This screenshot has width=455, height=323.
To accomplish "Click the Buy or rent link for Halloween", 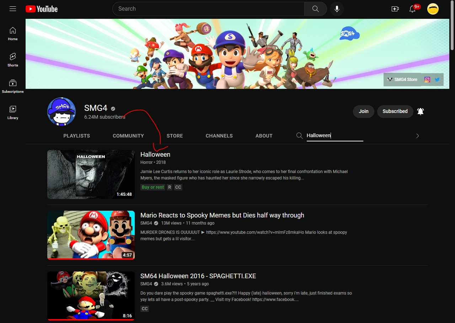I will tap(153, 187).
